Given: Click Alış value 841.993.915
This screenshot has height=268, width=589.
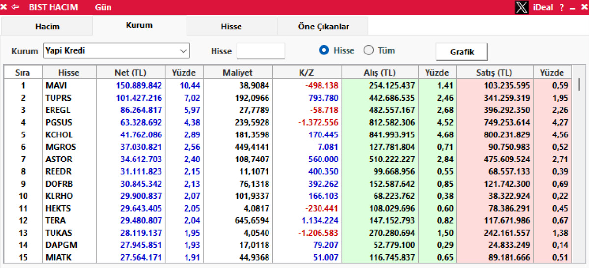Looking at the screenshot, I should tap(392, 134).
